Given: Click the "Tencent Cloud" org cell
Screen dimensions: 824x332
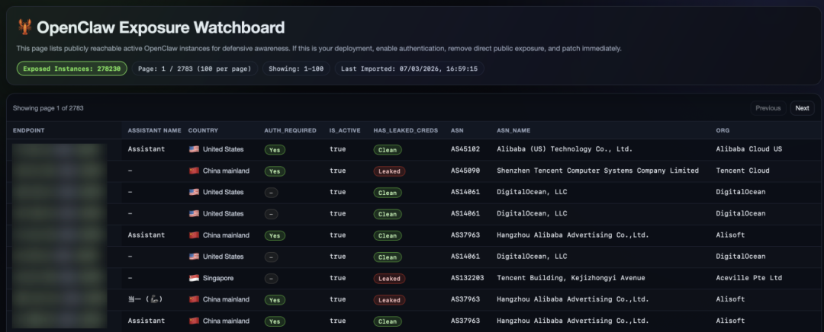Looking at the screenshot, I should (742, 171).
